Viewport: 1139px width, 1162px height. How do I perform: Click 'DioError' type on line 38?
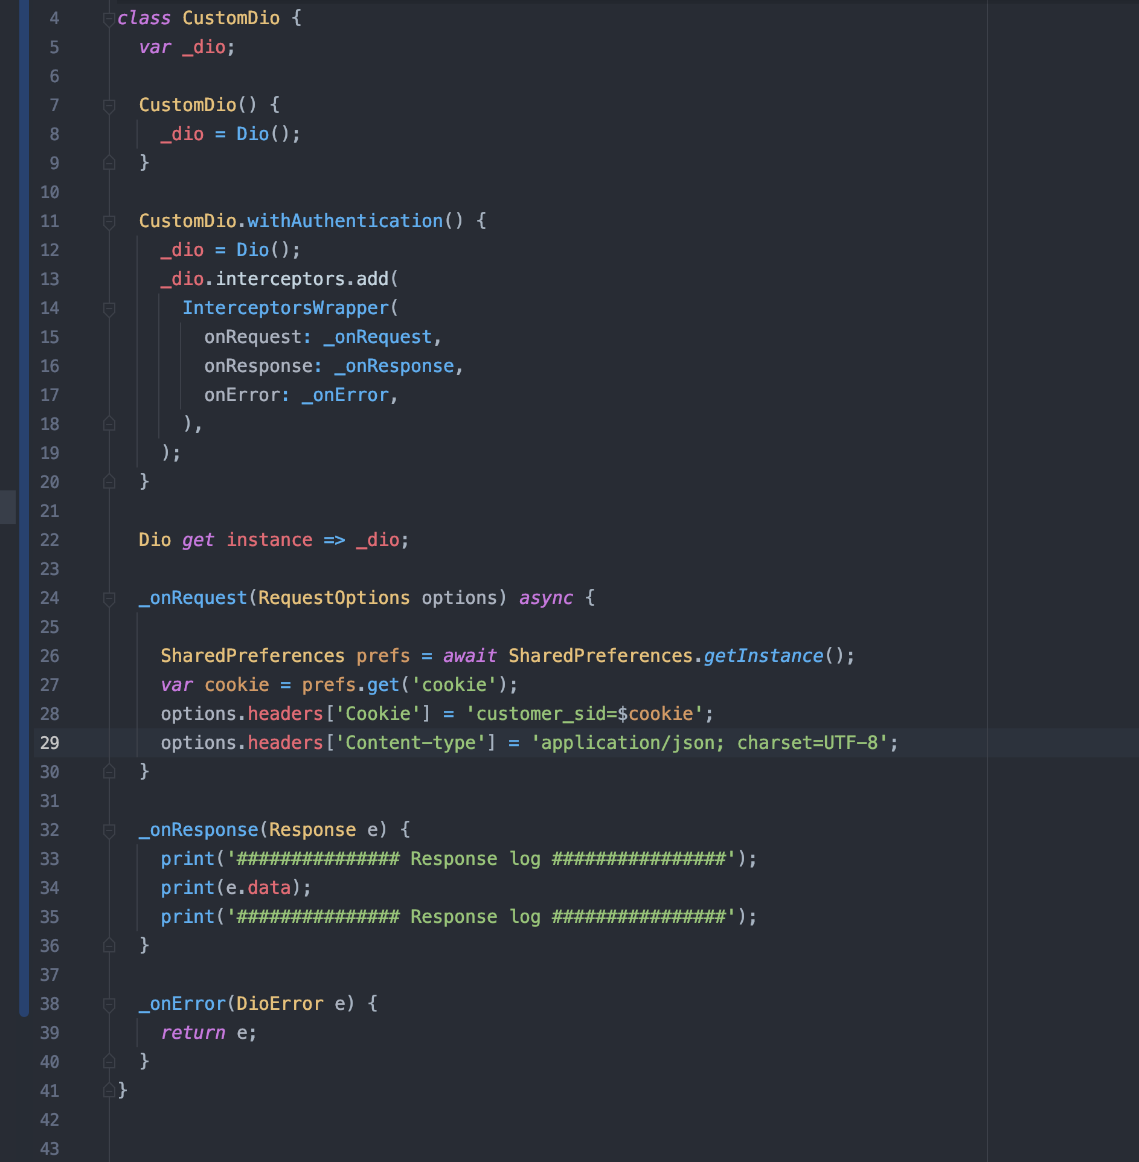(280, 1004)
